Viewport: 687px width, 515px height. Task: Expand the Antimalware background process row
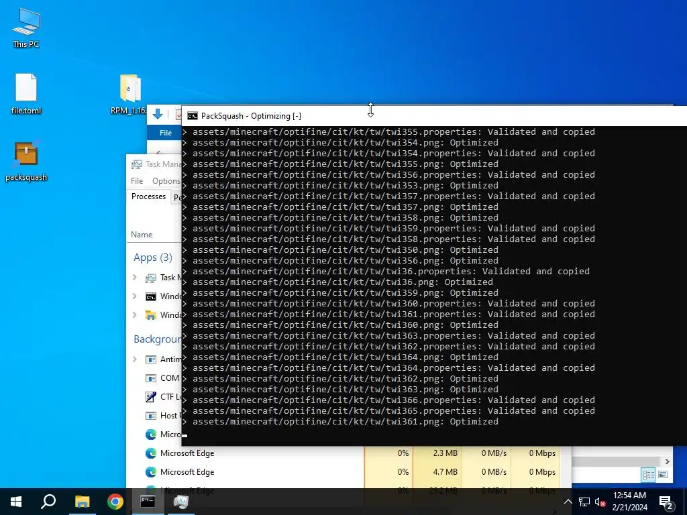point(135,359)
